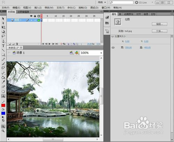Click the new layer folder icon

click(13, 44)
